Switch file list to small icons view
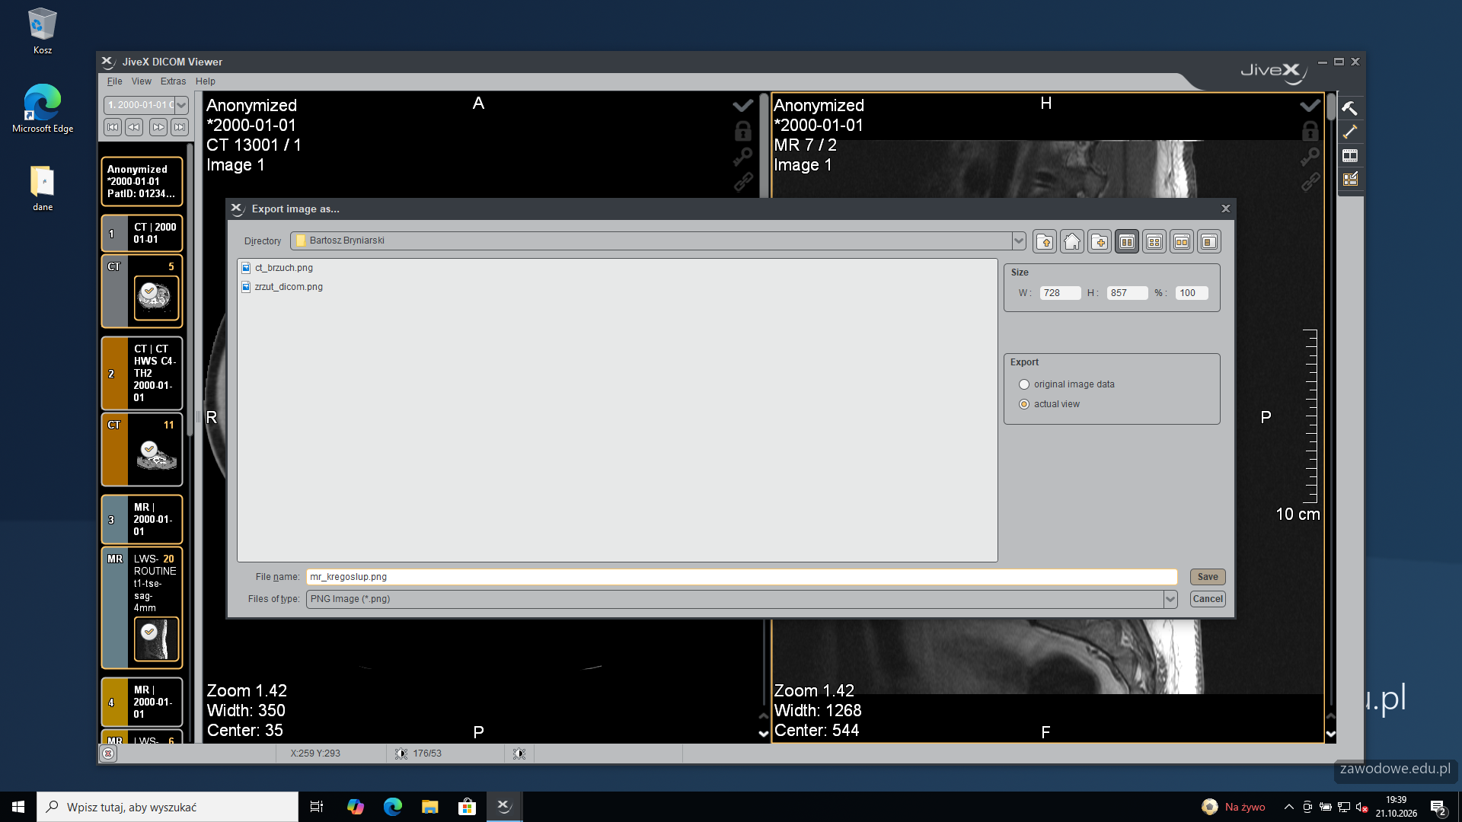The image size is (1462, 822). [x=1154, y=242]
